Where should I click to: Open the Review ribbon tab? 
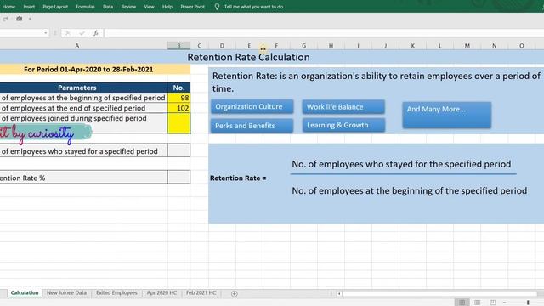point(128,7)
